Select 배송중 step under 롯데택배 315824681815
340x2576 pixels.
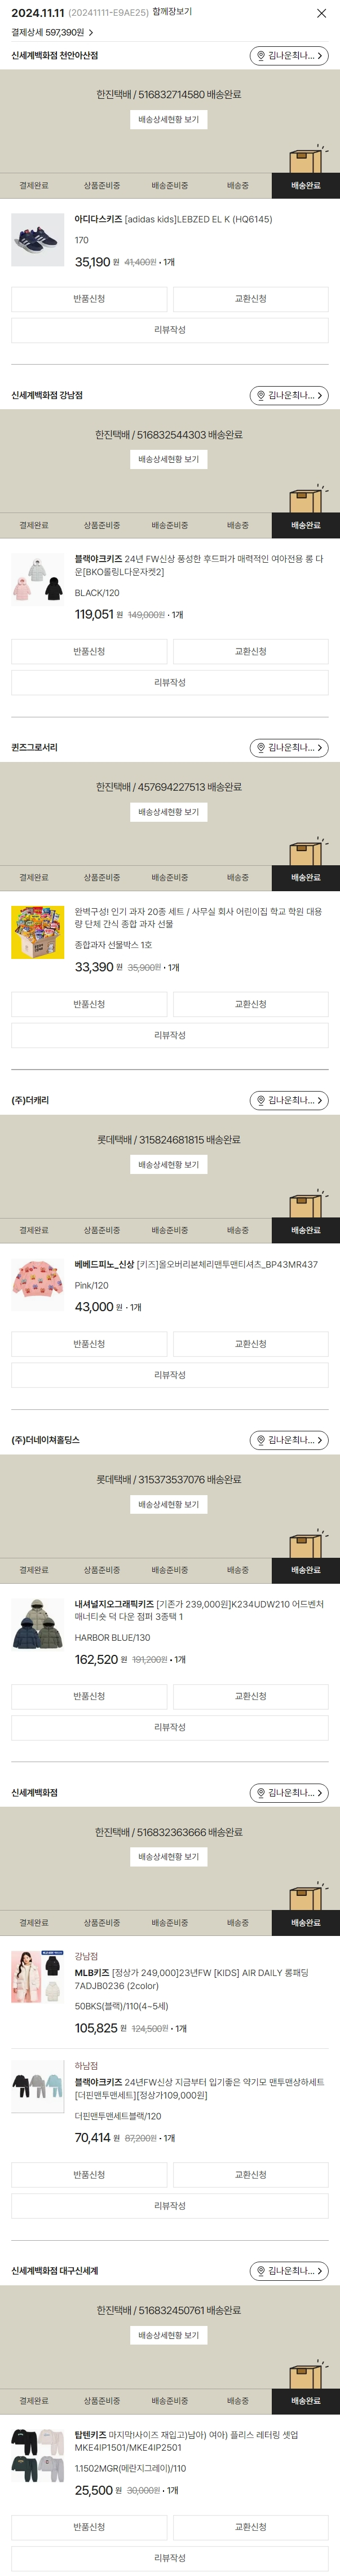click(237, 1230)
